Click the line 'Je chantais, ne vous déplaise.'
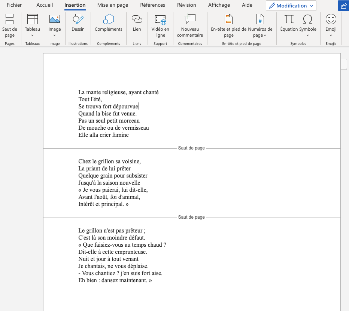 (x=113, y=266)
